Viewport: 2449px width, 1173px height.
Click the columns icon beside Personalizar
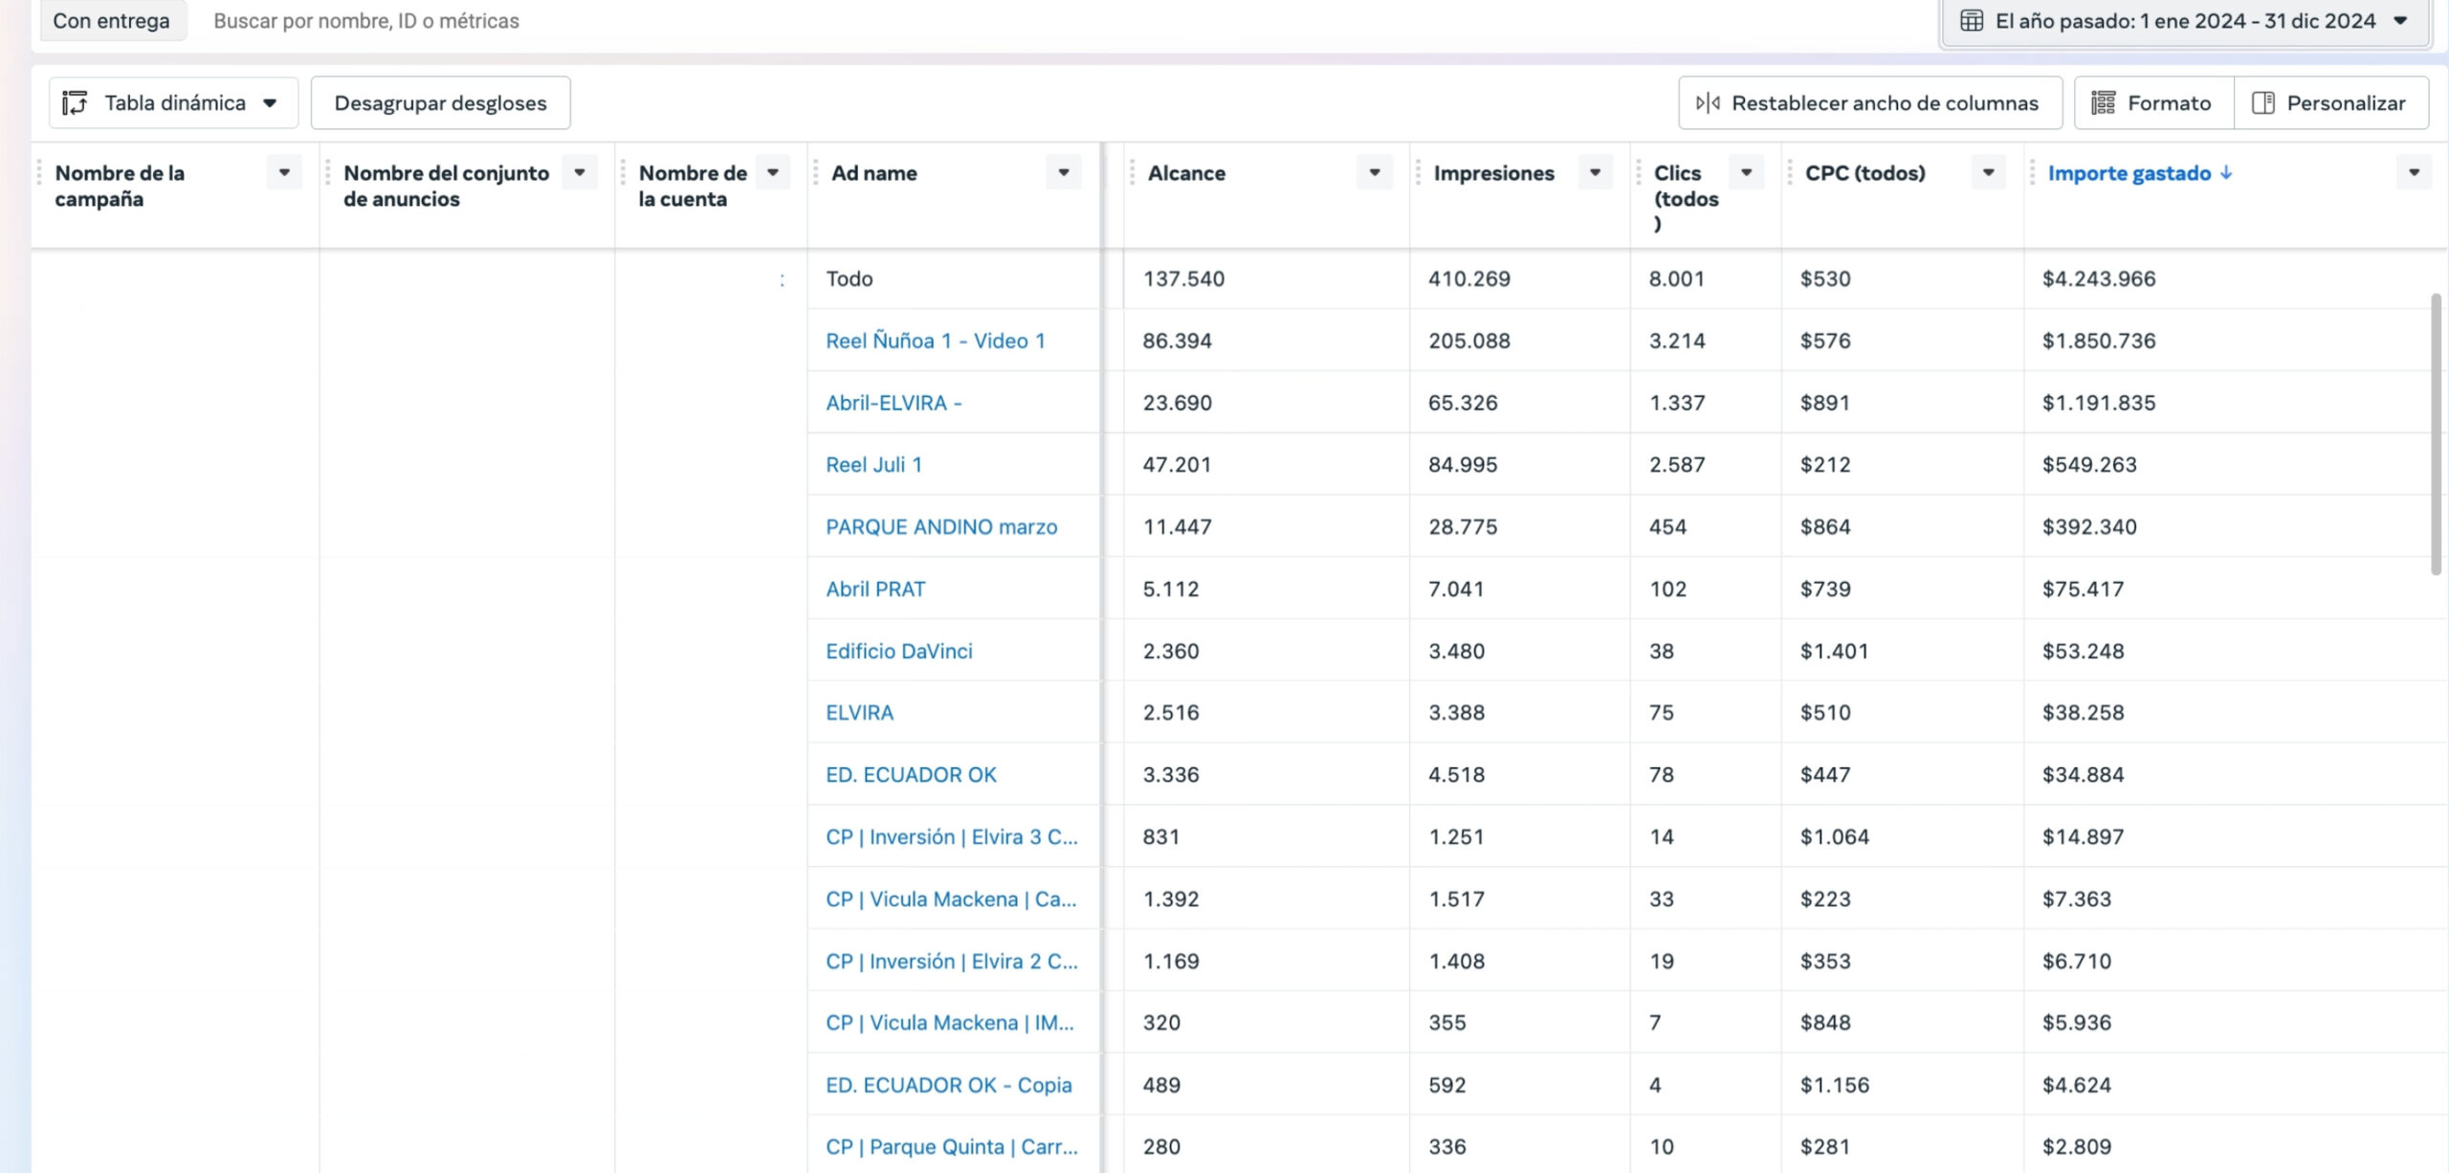click(x=2263, y=103)
